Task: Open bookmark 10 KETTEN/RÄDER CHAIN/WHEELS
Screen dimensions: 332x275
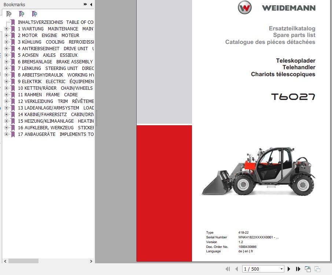Action: 55,88
